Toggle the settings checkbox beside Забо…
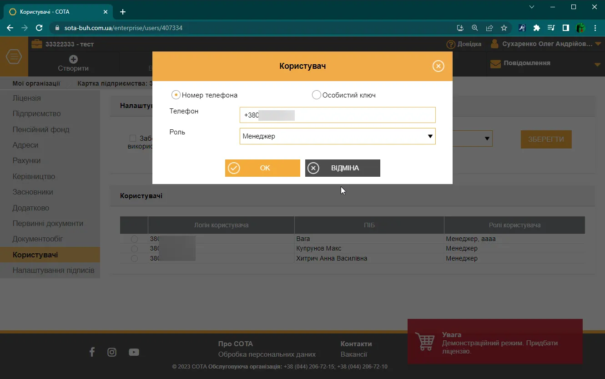Image resolution: width=605 pixels, height=379 pixels. click(x=133, y=138)
